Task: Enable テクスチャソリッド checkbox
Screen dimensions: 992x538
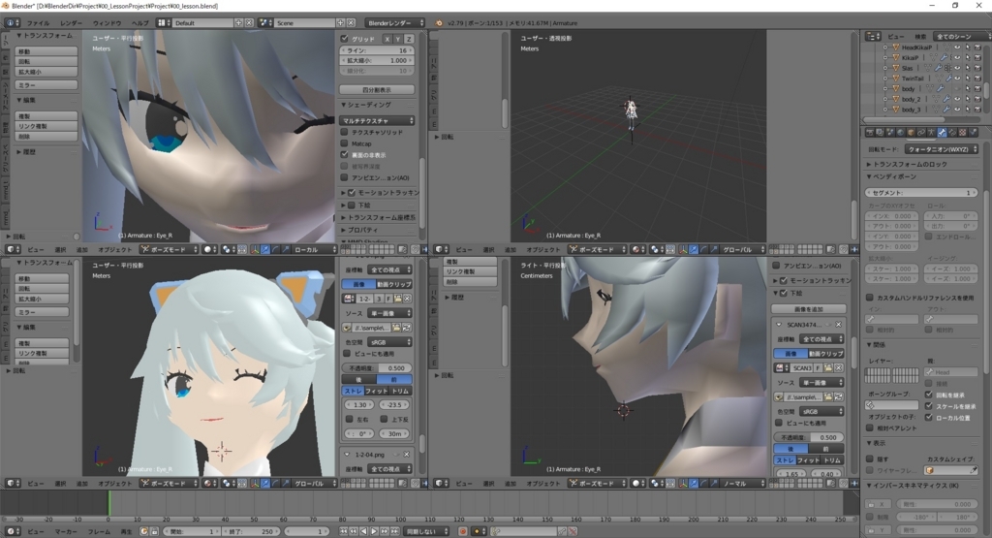Action: click(345, 132)
